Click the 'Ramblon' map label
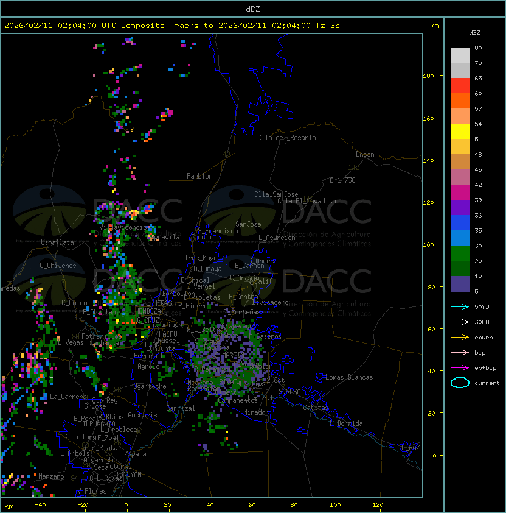Image resolution: width=506 pixels, height=513 pixels. click(199, 176)
